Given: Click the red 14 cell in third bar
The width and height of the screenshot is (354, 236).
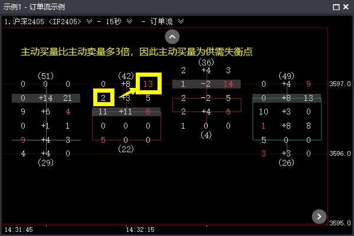Looking at the screenshot, I should (x=228, y=84).
